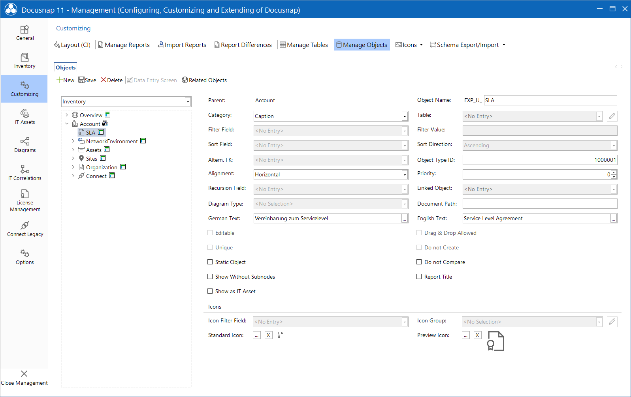Clear the Preview Icon with X

click(478, 335)
